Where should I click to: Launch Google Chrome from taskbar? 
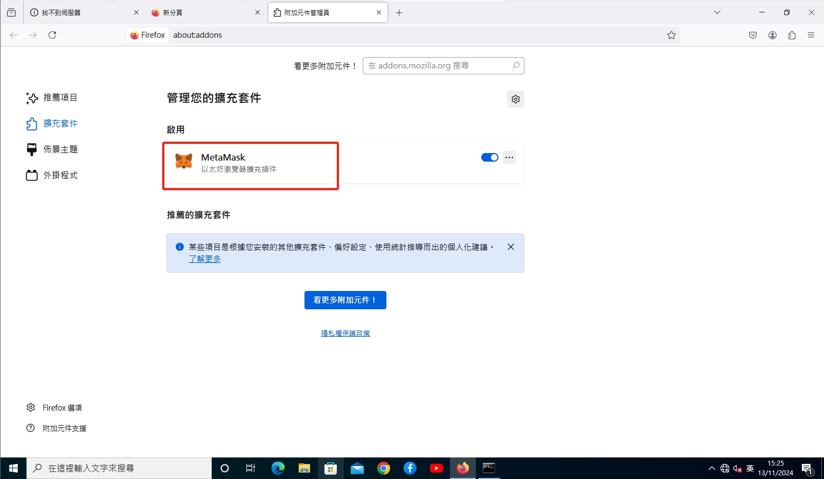pyautogui.click(x=384, y=468)
